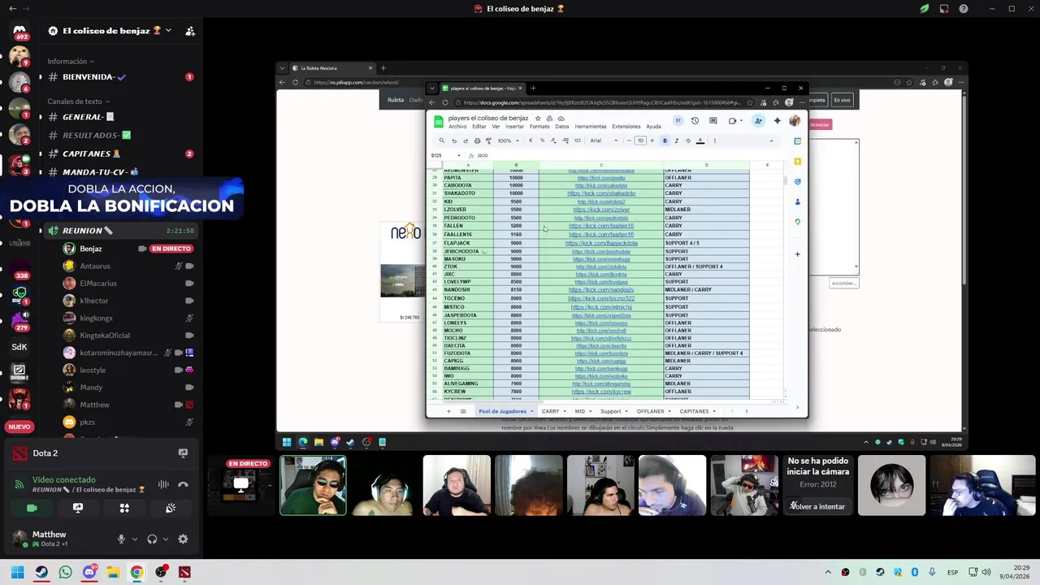The image size is (1040, 585).
Task: Collapse the Canales de texto category
Action: point(79,102)
